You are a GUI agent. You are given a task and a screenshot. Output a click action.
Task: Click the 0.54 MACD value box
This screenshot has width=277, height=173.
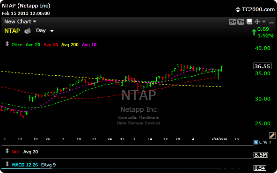pyautogui.click(x=260, y=168)
